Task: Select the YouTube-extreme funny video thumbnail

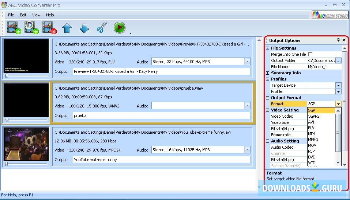Action: 26,144
